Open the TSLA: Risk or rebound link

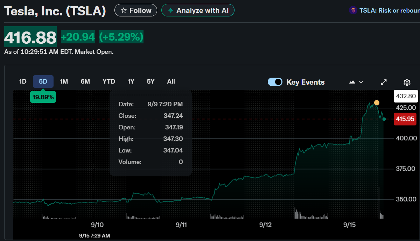390,10
